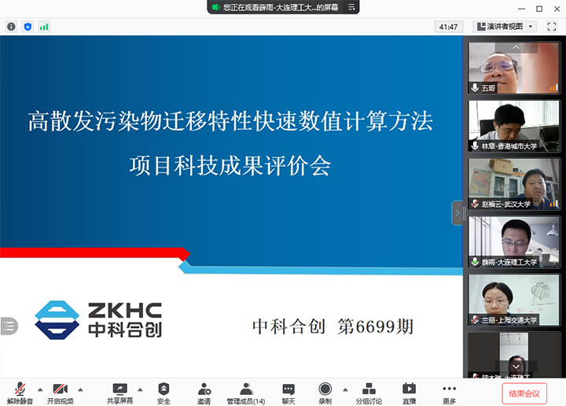Click the 结束会议 end meeting button

[524, 393]
